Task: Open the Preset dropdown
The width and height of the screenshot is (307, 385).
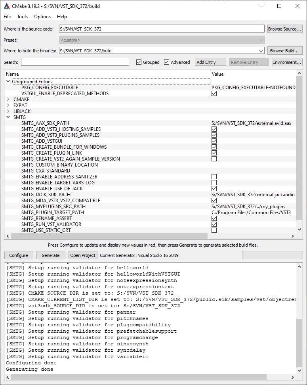Action: coord(162,40)
